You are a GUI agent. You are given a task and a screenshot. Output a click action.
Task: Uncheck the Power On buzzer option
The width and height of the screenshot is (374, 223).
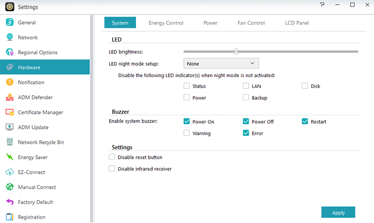[x=186, y=122]
